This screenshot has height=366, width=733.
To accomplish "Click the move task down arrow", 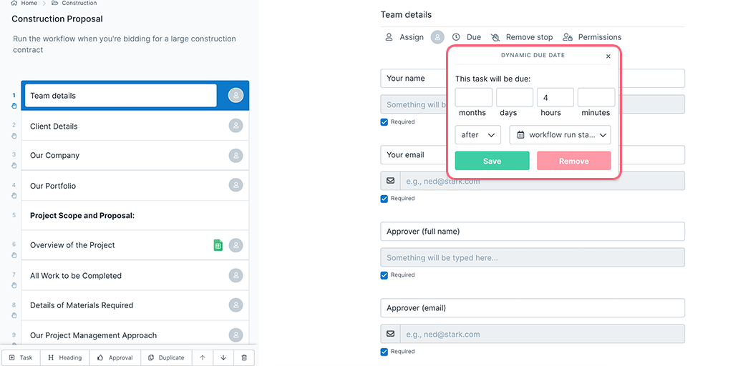I will pyautogui.click(x=223, y=357).
